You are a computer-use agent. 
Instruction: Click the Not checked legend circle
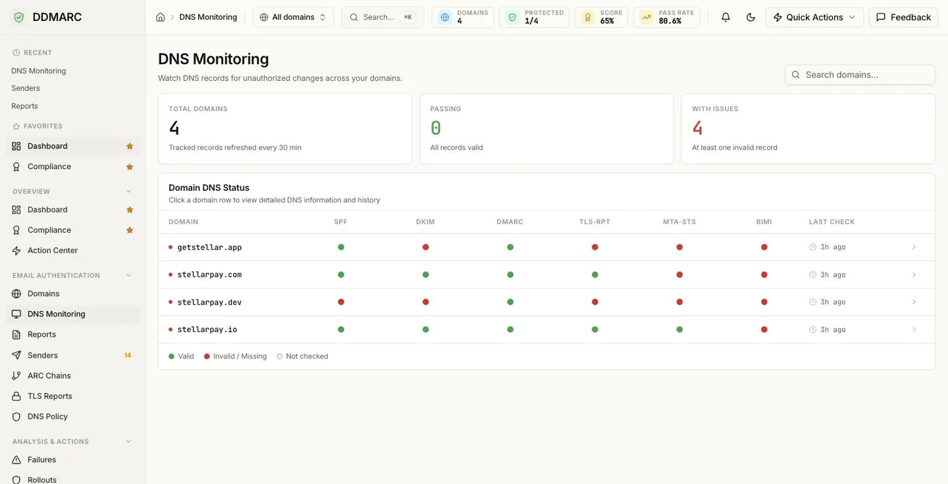[x=280, y=356]
